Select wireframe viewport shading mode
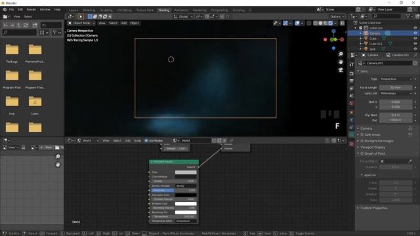 (x=315, y=24)
